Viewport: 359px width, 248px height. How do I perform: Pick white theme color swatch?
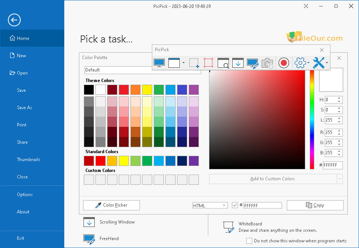[100, 90]
